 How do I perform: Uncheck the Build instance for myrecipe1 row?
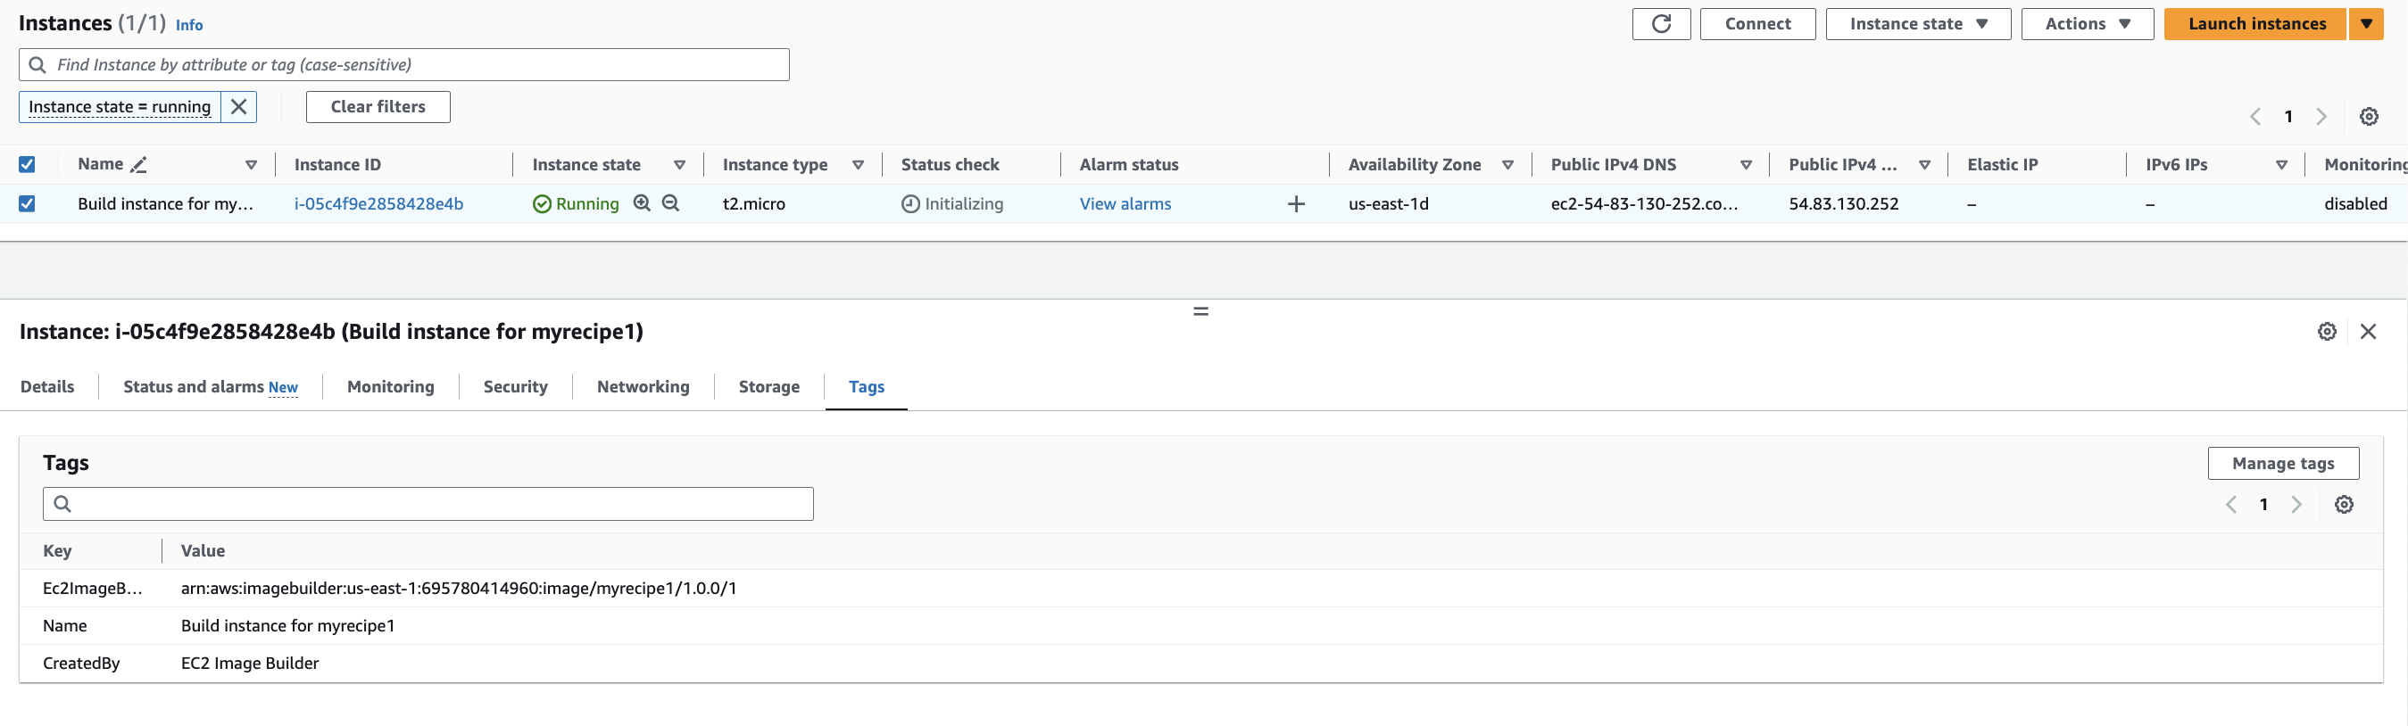(27, 203)
